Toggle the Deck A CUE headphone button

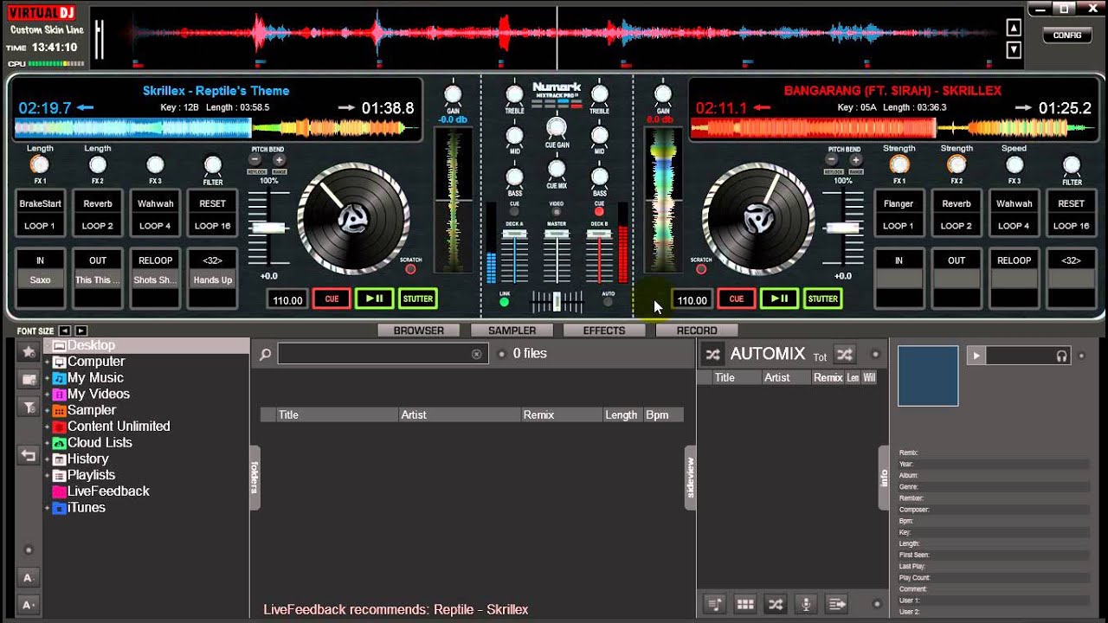coord(514,212)
